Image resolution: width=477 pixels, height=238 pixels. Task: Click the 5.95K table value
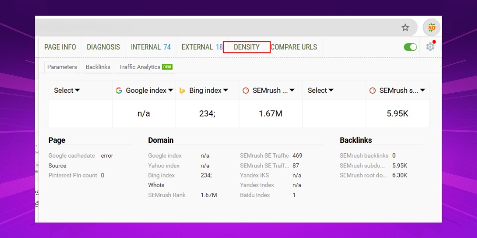tap(397, 114)
